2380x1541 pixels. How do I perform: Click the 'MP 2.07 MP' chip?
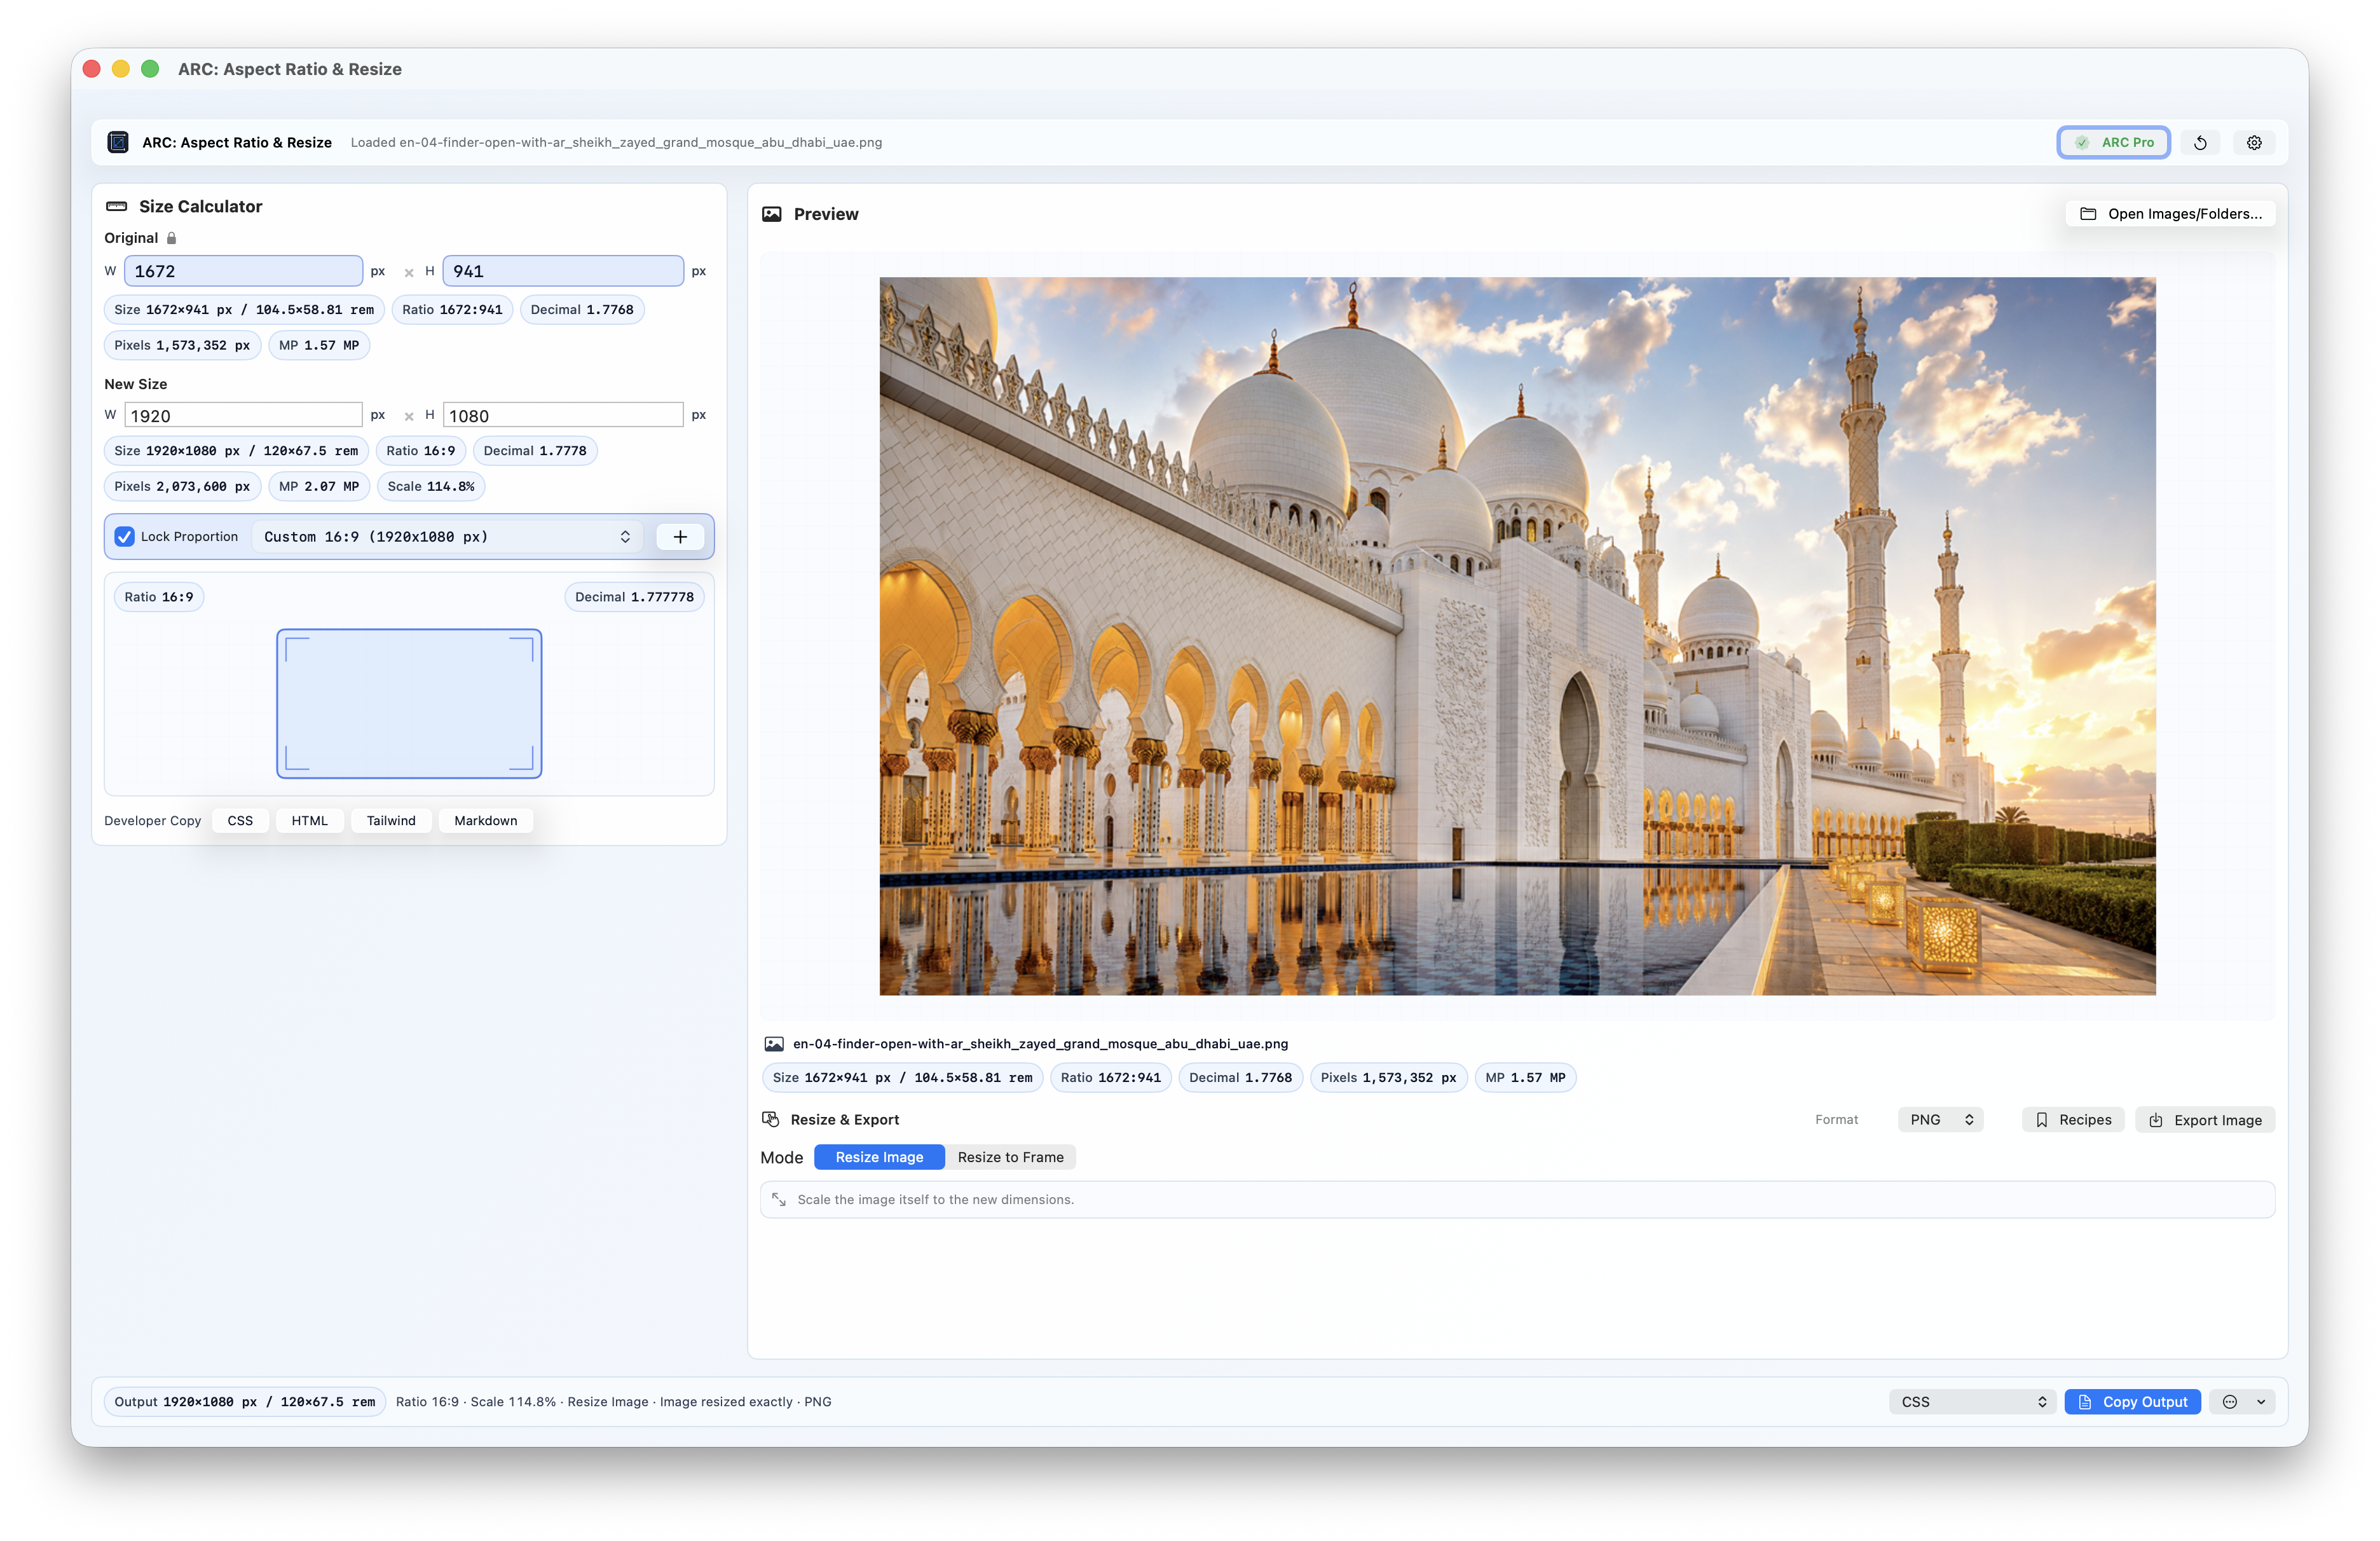click(319, 486)
